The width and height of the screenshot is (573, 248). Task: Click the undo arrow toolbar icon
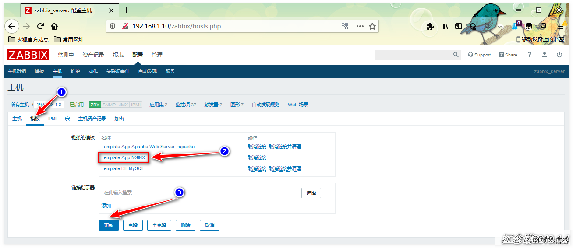pos(501,26)
